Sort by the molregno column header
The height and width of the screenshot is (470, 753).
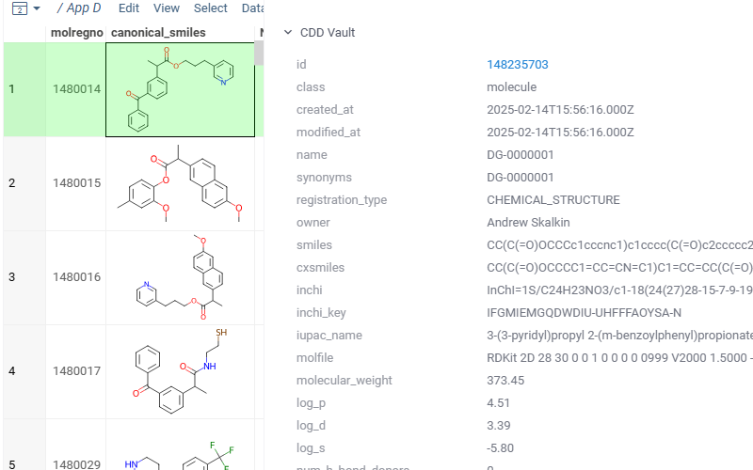(76, 33)
